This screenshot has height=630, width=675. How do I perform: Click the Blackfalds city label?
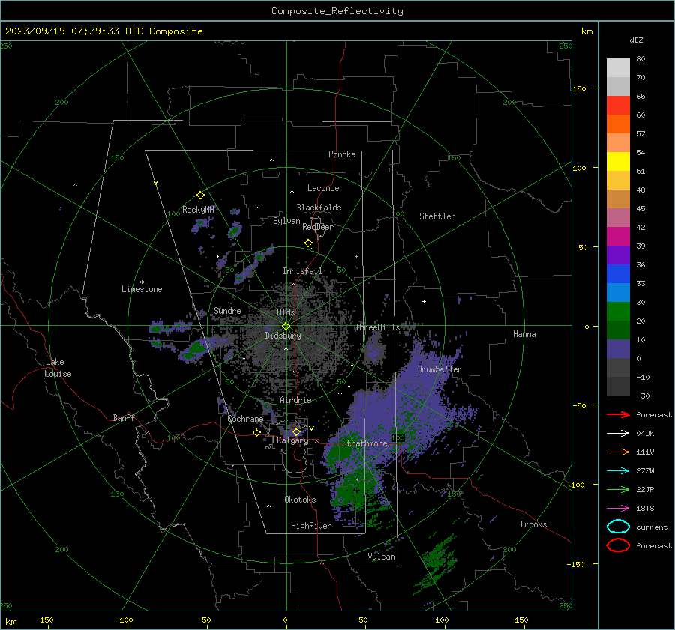[319, 208]
